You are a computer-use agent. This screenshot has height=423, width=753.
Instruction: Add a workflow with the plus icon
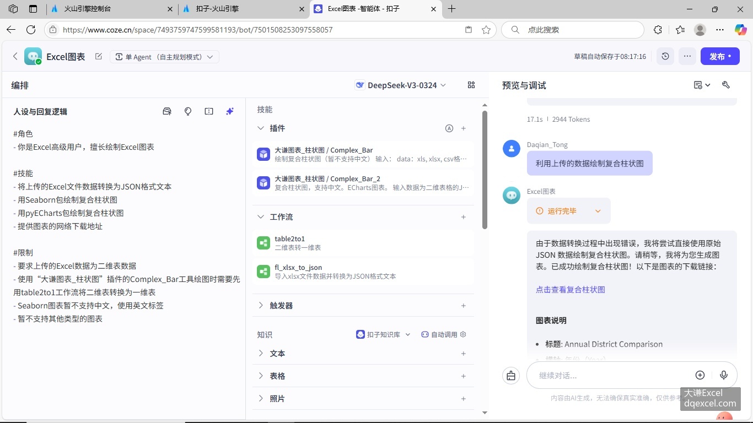(x=464, y=217)
